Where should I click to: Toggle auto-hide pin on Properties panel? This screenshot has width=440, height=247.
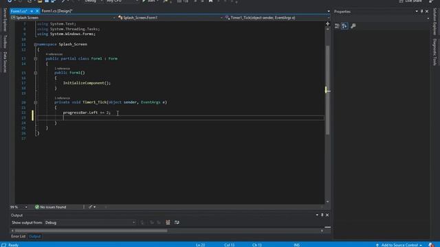tap(421, 12)
